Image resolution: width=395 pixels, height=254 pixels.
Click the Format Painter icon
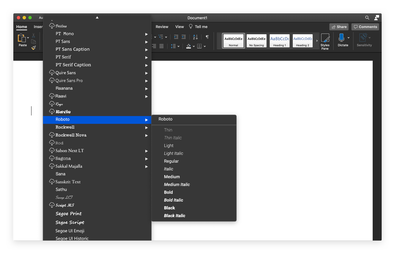(34, 48)
